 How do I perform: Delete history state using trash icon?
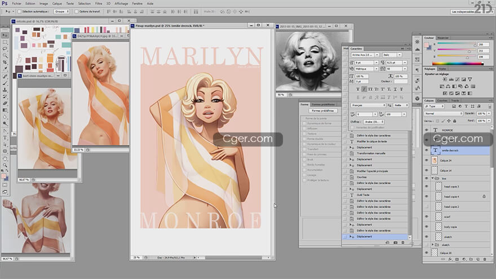(402, 242)
